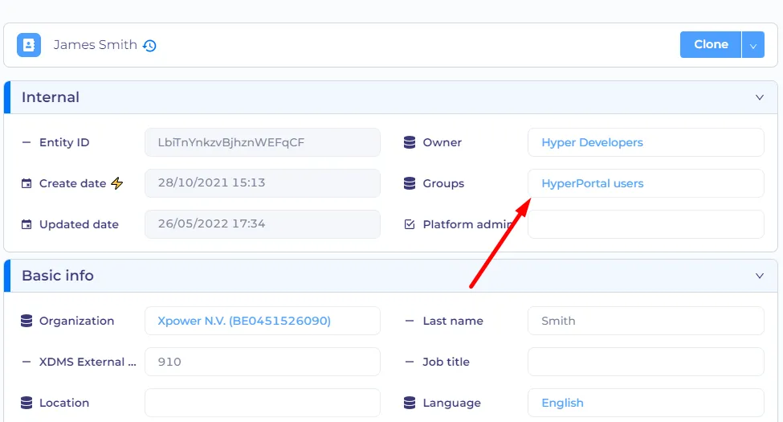
Task: Open the HyperPortal users group link
Action: point(592,183)
